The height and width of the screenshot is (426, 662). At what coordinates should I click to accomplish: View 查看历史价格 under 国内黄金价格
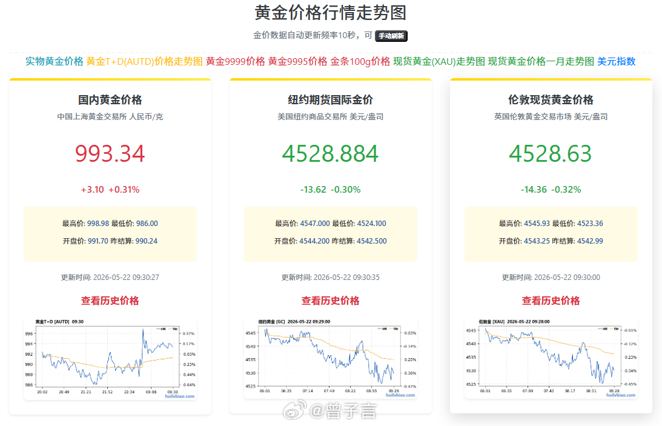[x=110, y=301]
